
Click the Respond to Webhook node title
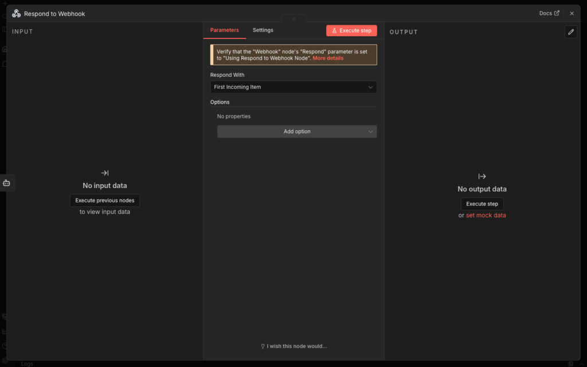pyautogui.click(x=54, y=14)
